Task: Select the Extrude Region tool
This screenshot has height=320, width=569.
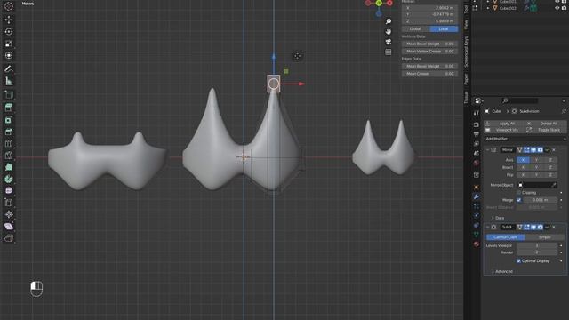Action: click(x=9, y=108)
